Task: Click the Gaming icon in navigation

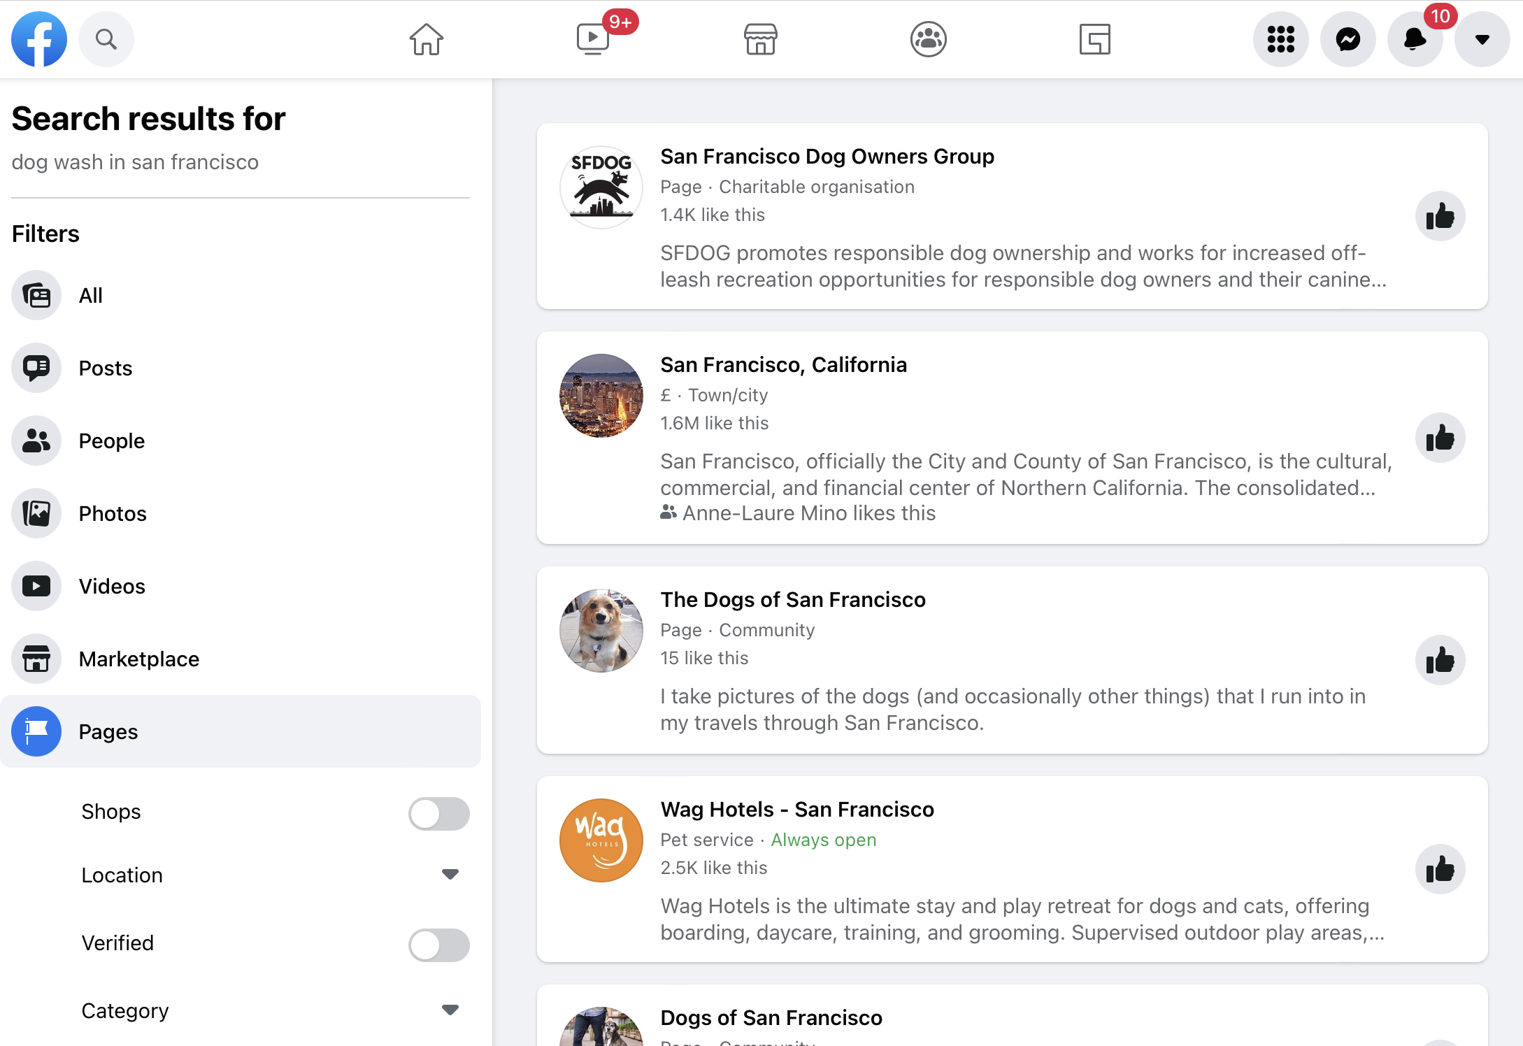Action: click(x=1096, y=39)
